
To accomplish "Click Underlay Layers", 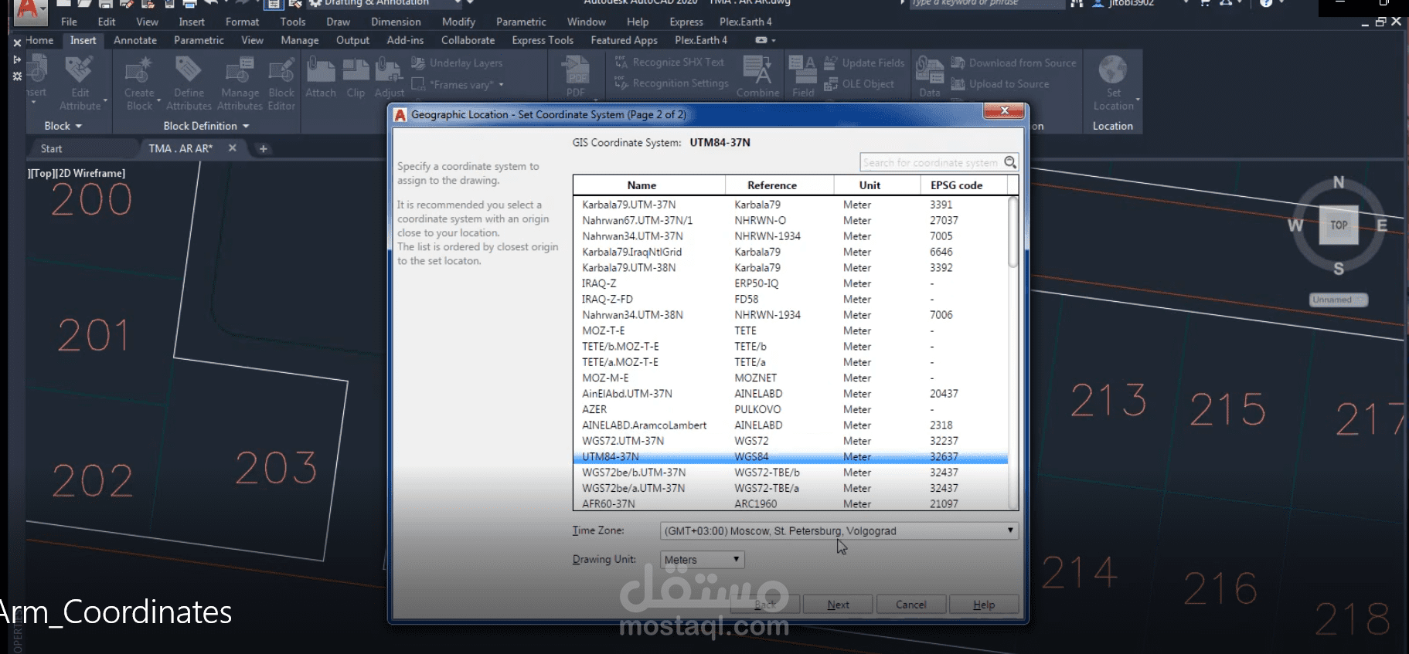I will pyautogui.click(x=457, y=63).
